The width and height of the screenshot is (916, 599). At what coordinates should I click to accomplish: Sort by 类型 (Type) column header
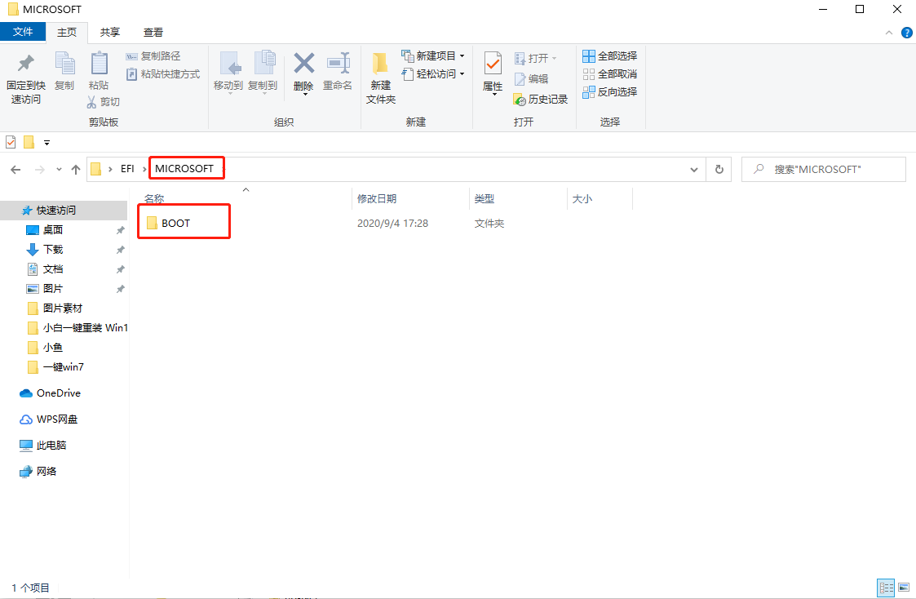485,198
